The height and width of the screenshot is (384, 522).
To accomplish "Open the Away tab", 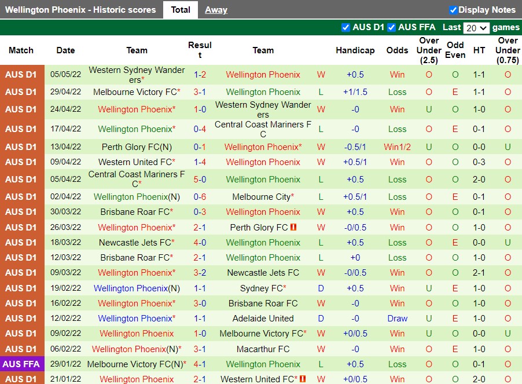I will [x=216, y=10].
